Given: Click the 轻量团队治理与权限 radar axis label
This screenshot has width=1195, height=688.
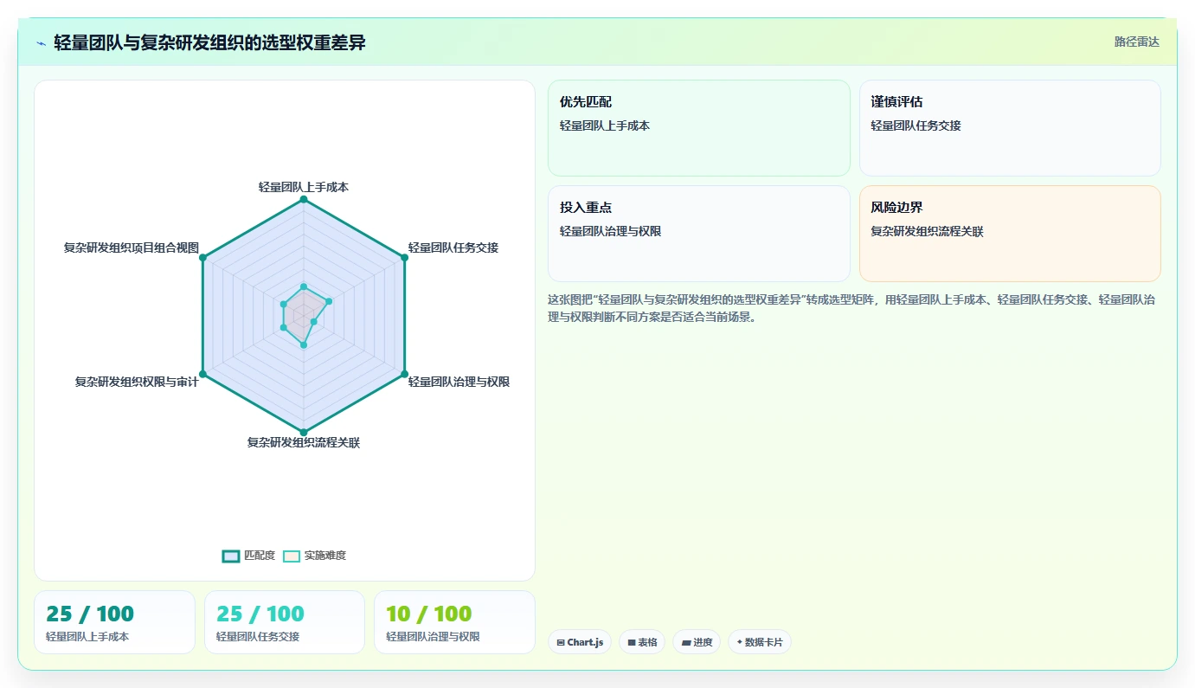Looking at the screenshot, I should pyautogui.click(x=459, y=382).
